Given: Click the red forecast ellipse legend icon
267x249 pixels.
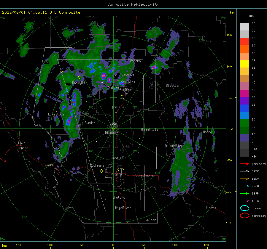Looking at the screenshot, I should tap(244, 216).
